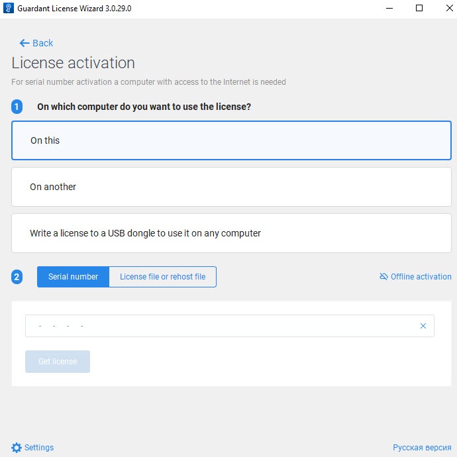
Task: Choose the "On another" computer option
Action: pos(231,187)
